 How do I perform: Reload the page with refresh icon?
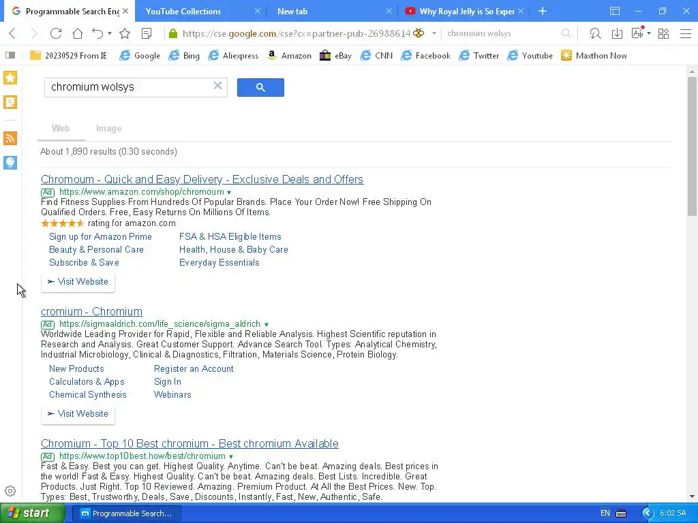click(x=56, y=33)
